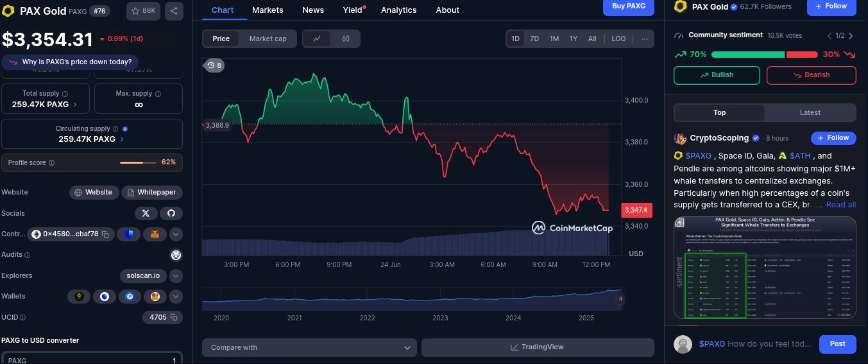Set chart range to 1D

tap(515, 39)
